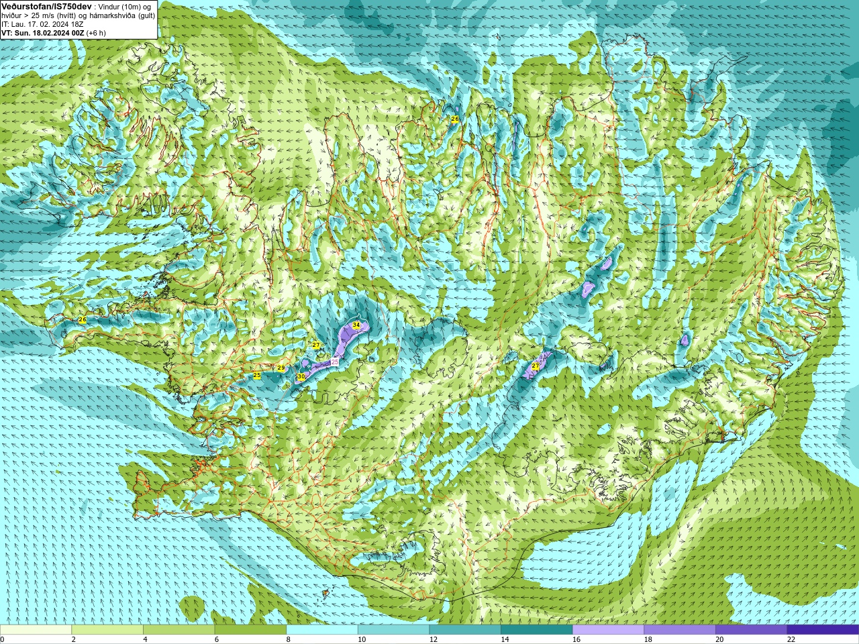The image size is (859, 644).
Task: Click the yellow 25 gust label
Action: click(257, 376)
